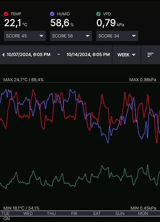Click the 0,79 kPa VPD reading
Image resolution: width=160 pixels, height=222 pixels.
click(x=110, y=23)
